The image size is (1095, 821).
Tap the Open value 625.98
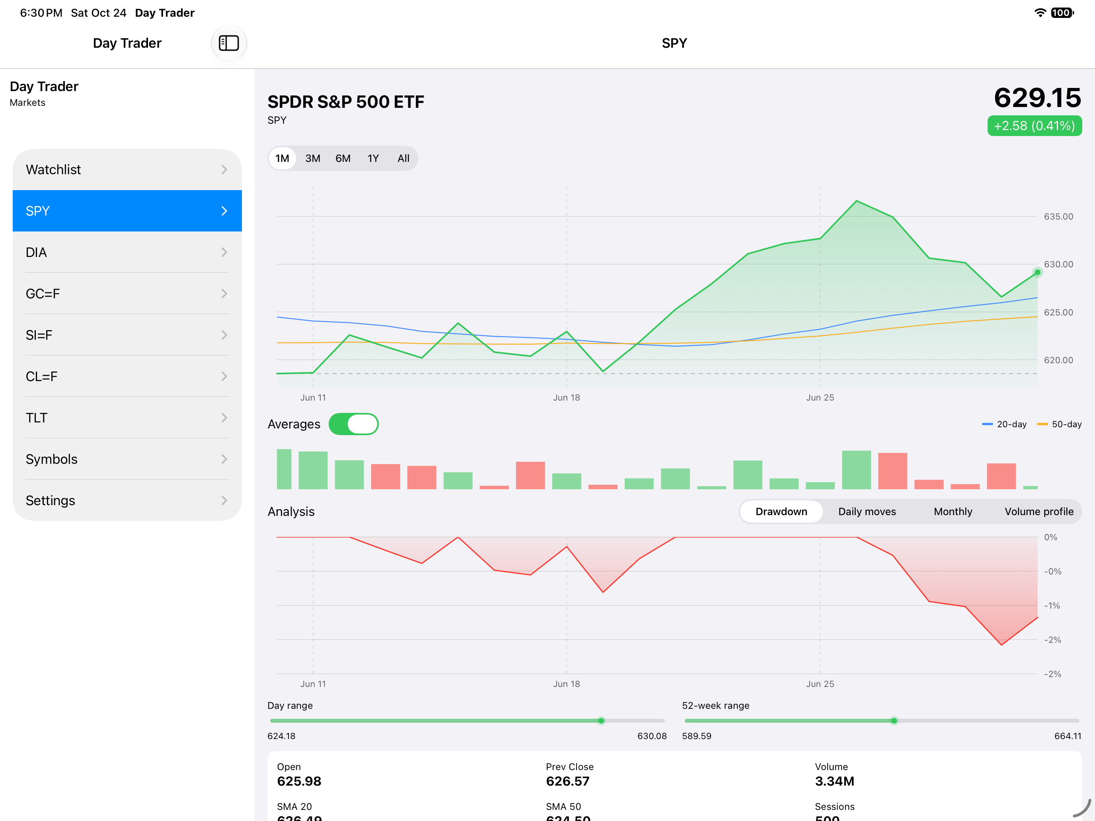coord(299,781)
